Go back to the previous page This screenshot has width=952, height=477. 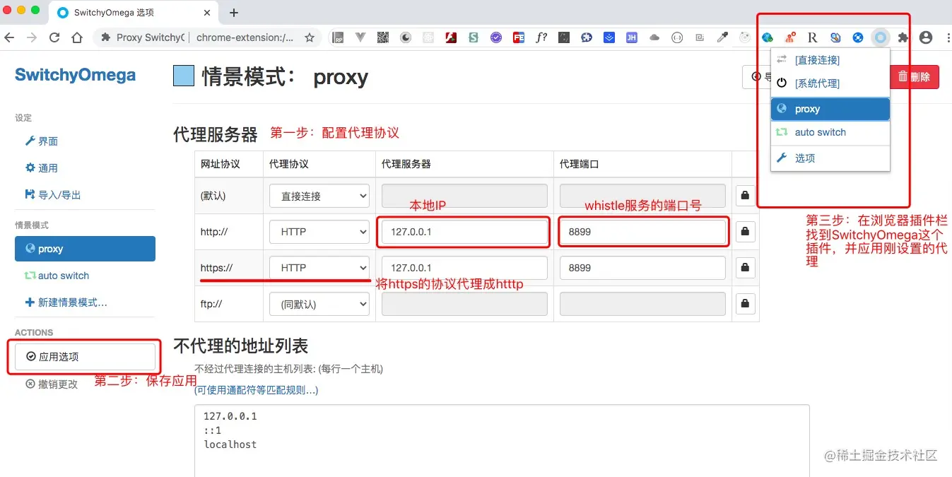[x=9, y=37]
